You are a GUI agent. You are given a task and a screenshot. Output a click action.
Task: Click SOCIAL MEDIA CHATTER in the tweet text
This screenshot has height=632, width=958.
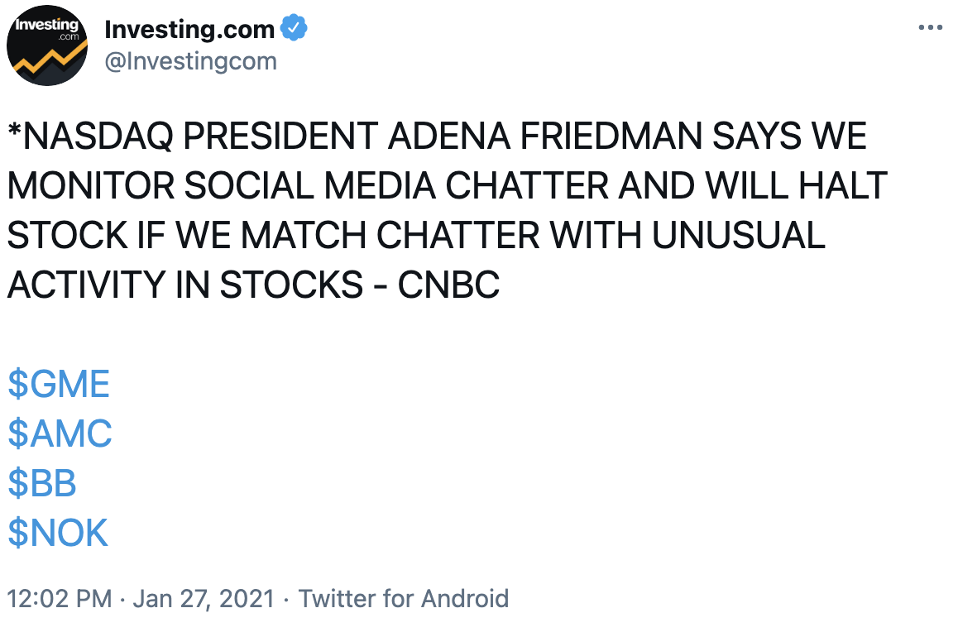(x=396, y=185)
